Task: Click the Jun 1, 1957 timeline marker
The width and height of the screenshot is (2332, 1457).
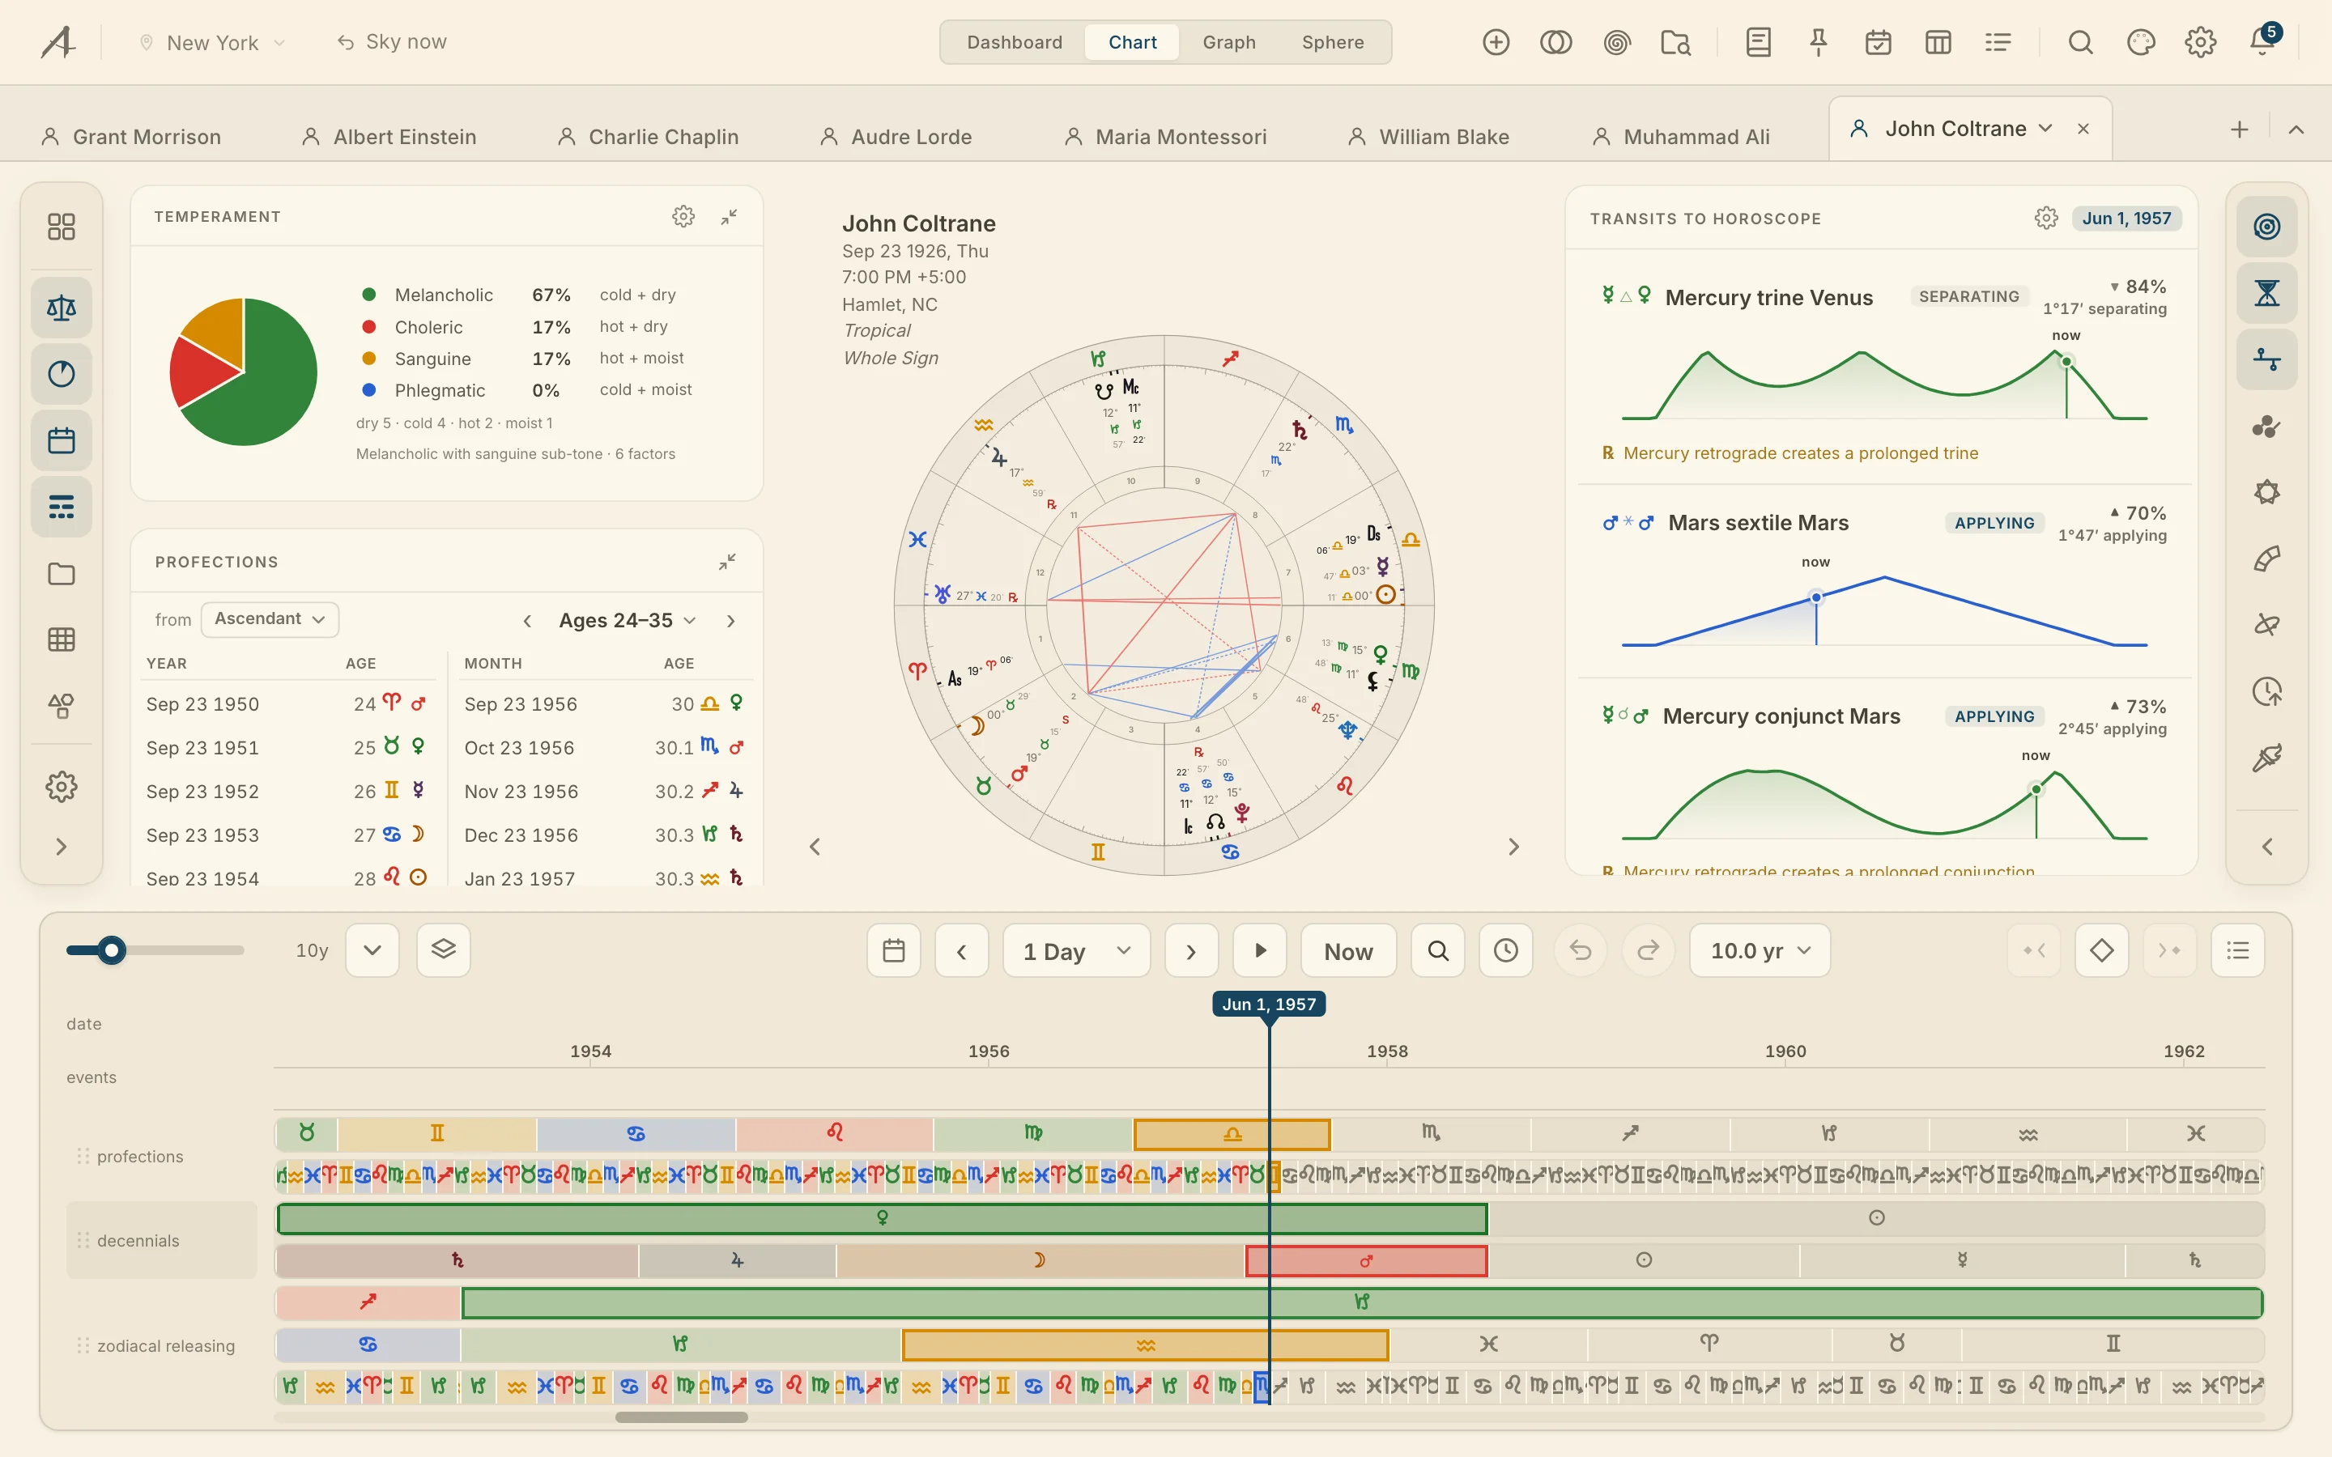Action: [1268, 1004]
